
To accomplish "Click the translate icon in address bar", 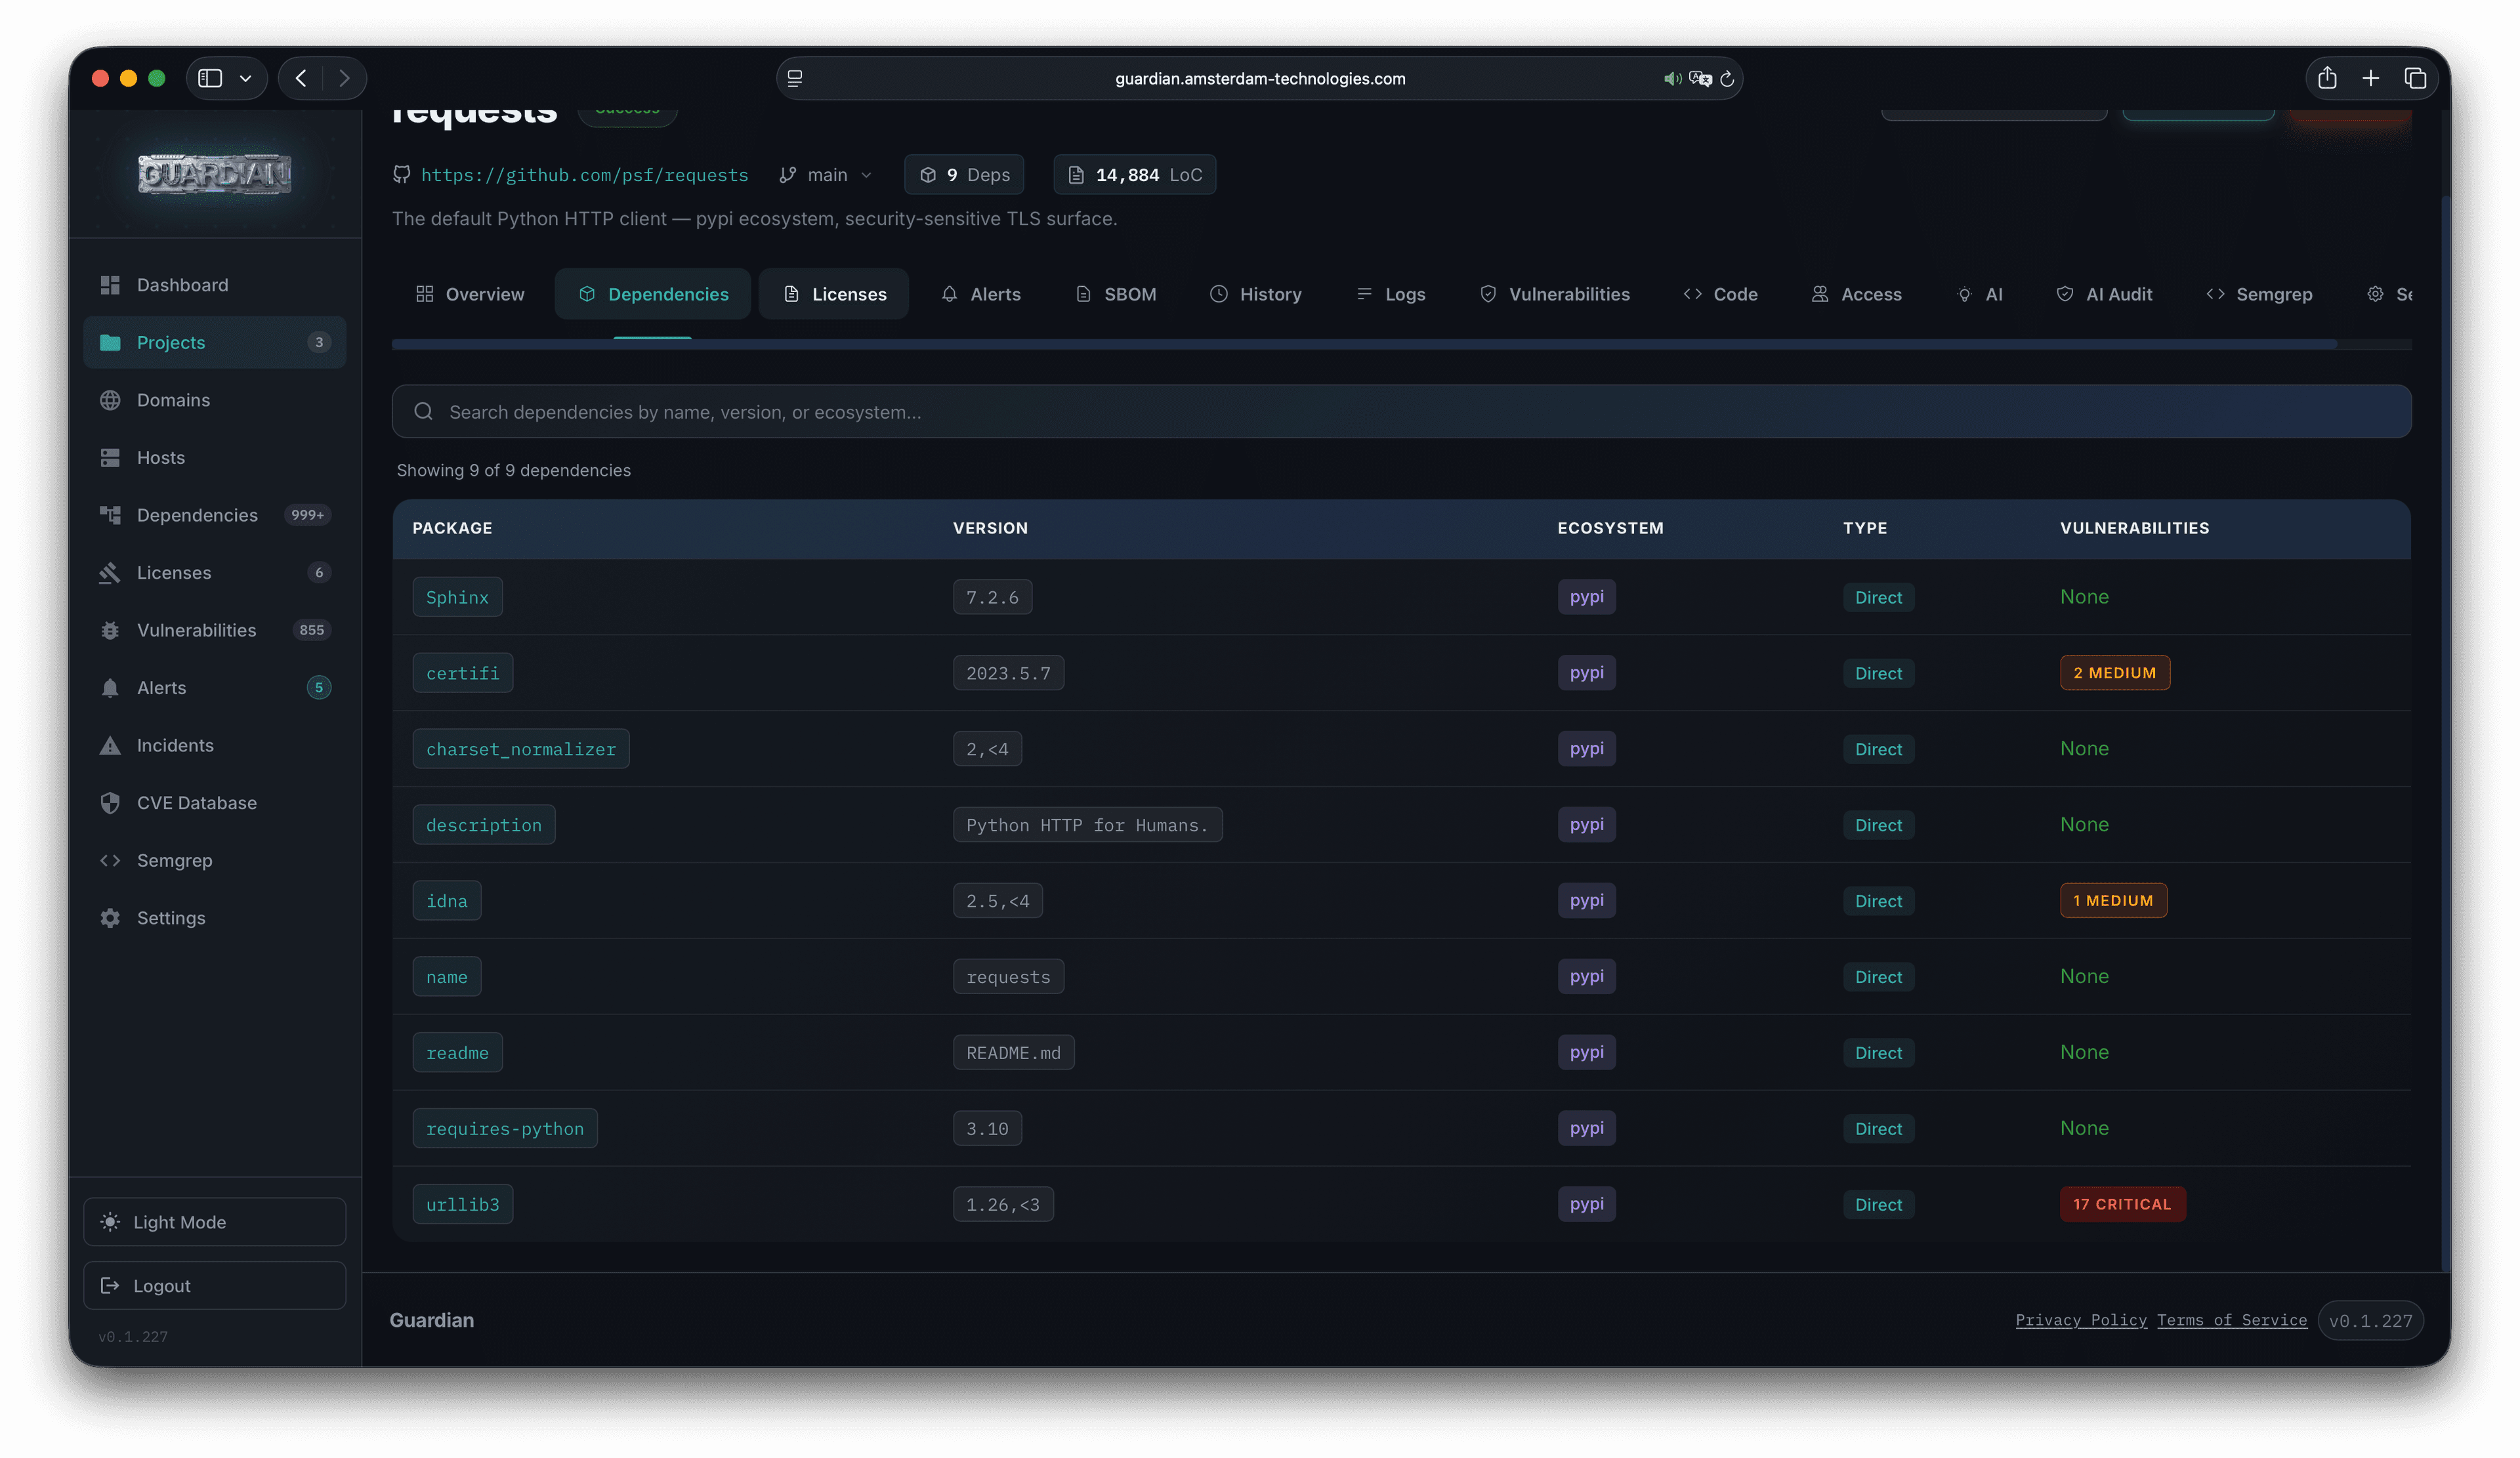I will point(1699,78).
